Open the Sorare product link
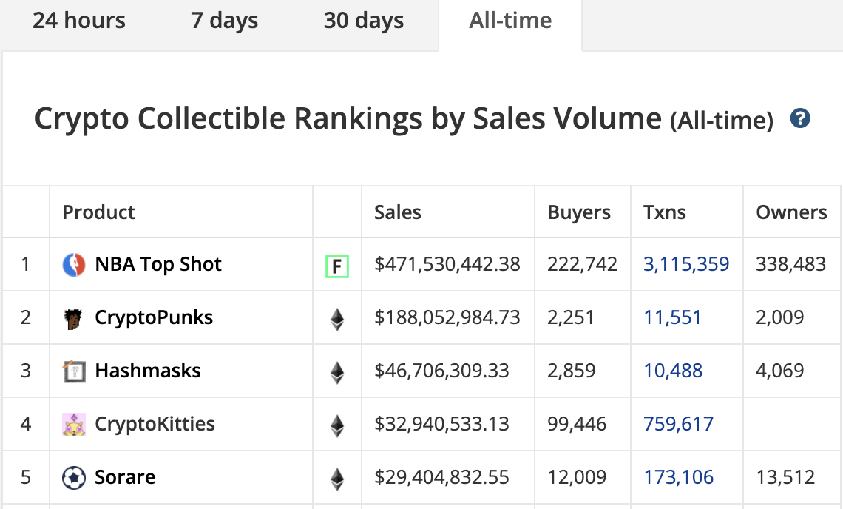The width and height of the screenshot is (843, 509). 125,477
